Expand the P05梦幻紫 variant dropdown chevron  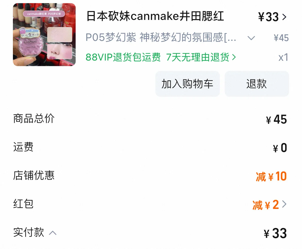coord(251,38)
